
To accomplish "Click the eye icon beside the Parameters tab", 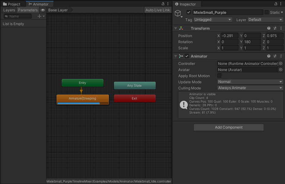I will [x=43, y=10].
